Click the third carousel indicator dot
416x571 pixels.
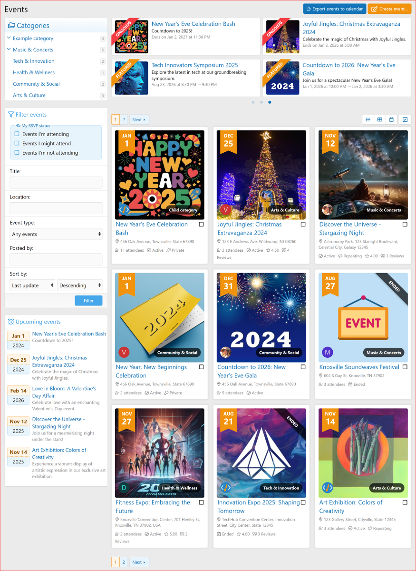270,102
